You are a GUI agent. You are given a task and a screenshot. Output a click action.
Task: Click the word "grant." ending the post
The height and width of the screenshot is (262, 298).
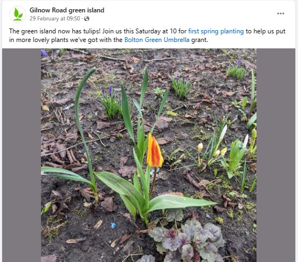(x=199, y=40)
